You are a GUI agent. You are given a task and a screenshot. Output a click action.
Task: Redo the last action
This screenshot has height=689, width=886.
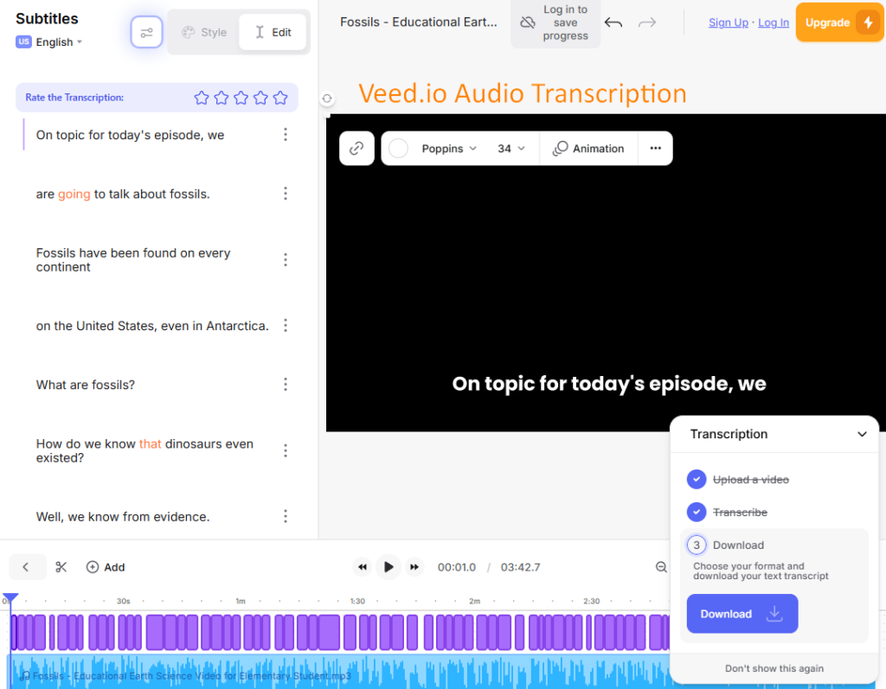point(647,22)
